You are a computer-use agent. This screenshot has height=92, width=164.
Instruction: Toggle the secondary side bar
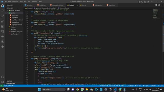coord(145,2)
